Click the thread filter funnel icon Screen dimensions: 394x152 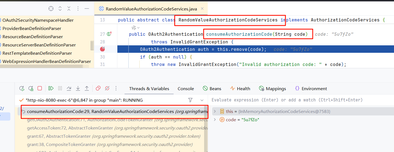pyautogui.click(x=190, y=100)
